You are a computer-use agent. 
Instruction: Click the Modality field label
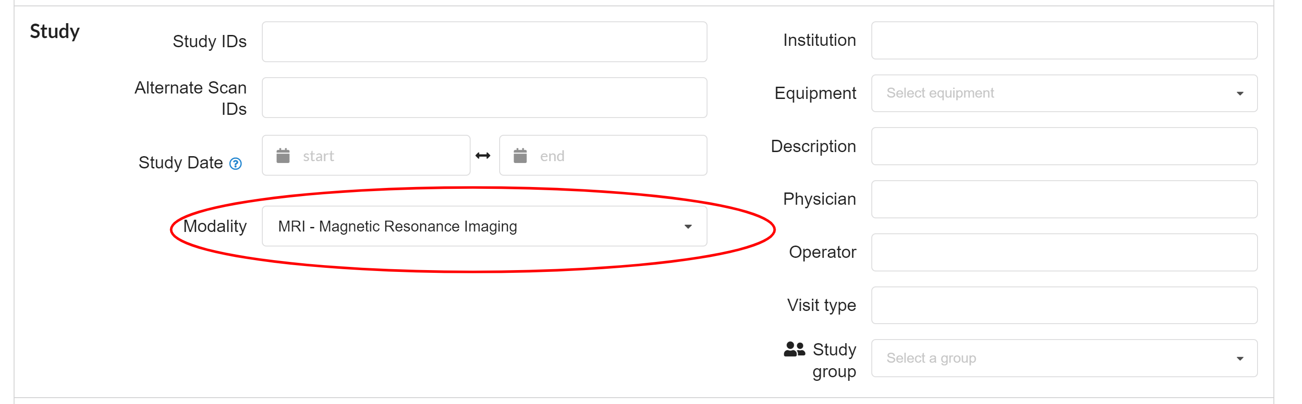pyautogui.click(x=215, y=227)
